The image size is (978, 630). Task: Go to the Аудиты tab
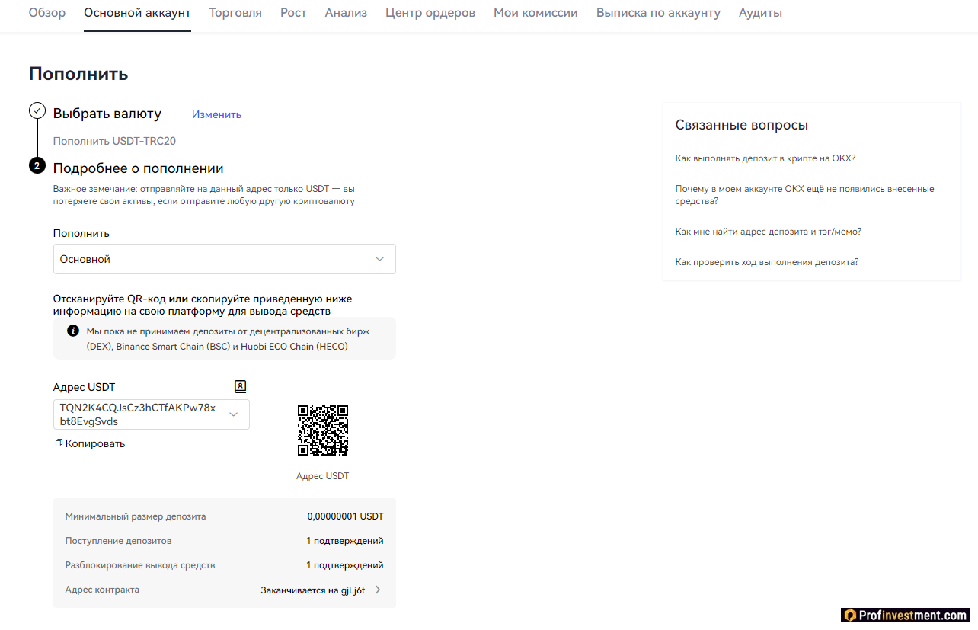tap(760, 13)
